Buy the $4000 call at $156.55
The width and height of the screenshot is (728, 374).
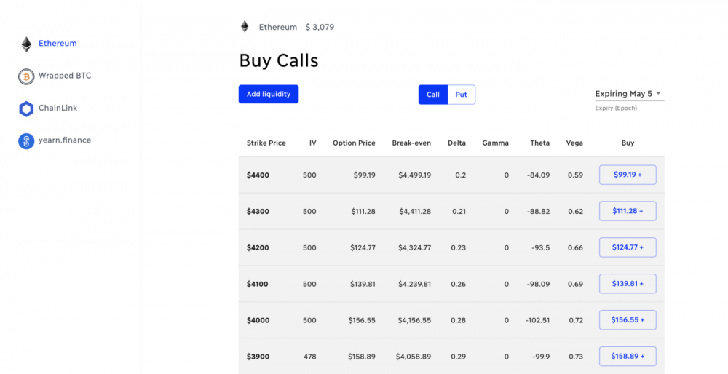click(628, 319)
